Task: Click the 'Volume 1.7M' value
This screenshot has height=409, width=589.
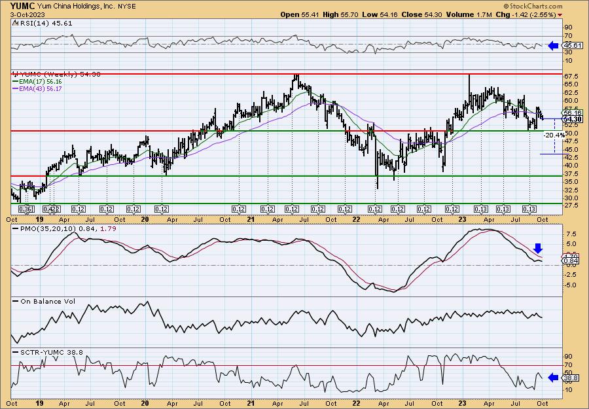Action: 469,14
